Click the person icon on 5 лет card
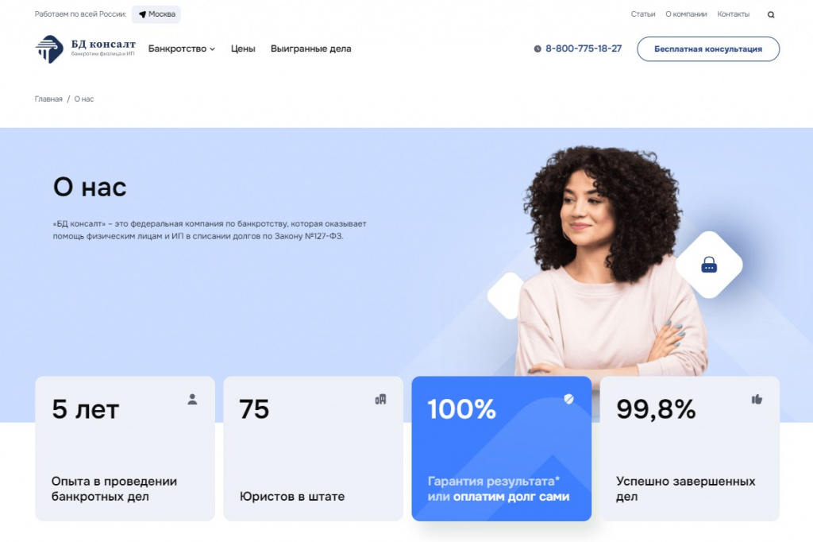Viewport: 813px width, 542px height. (x=192, y=399)
